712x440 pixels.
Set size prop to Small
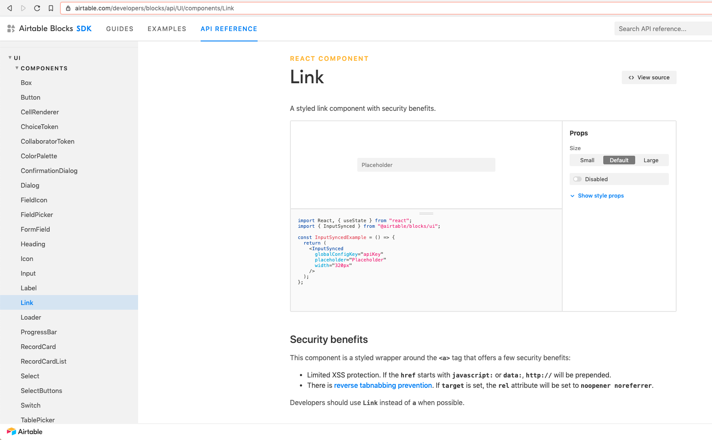587,160
